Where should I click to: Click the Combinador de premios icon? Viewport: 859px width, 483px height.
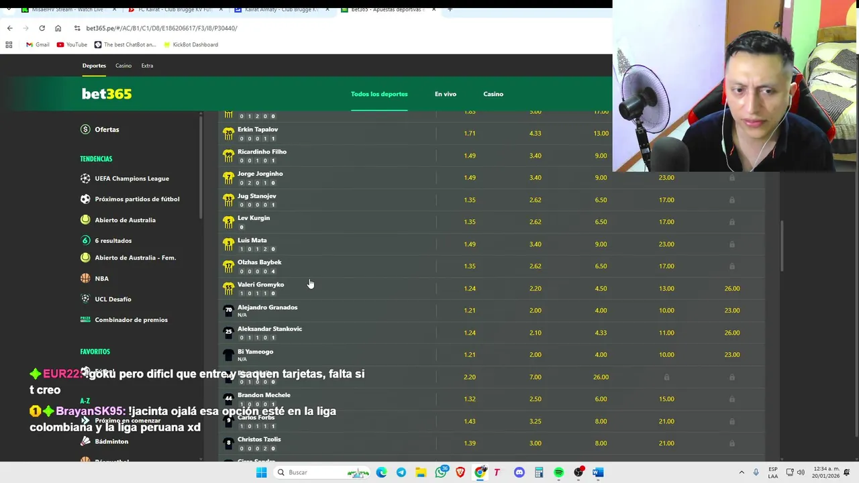[x=85, y=320]
